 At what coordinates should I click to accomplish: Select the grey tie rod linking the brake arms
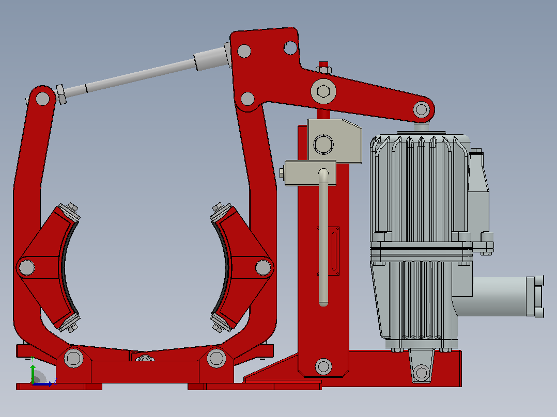[x=142, y=74]
